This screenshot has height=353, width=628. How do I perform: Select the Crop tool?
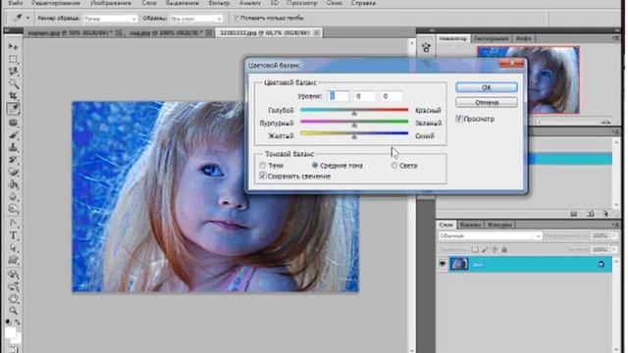click(x=13, y=96)
